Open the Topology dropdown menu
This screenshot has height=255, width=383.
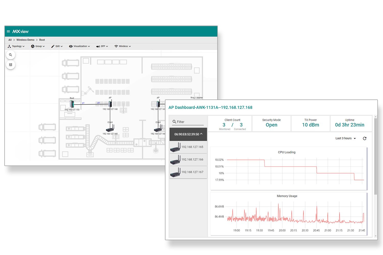pos(16,46)
